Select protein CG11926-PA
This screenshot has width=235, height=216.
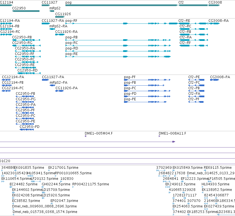click(60, 91)
